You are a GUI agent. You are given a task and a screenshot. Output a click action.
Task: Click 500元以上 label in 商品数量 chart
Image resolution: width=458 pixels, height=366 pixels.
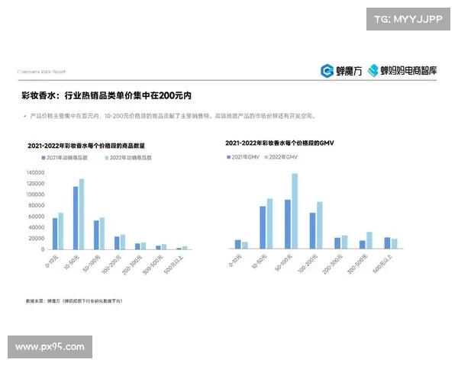(173, 265)
